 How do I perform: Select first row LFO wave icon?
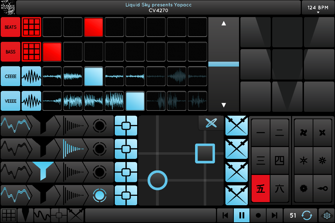coord(15,126)
